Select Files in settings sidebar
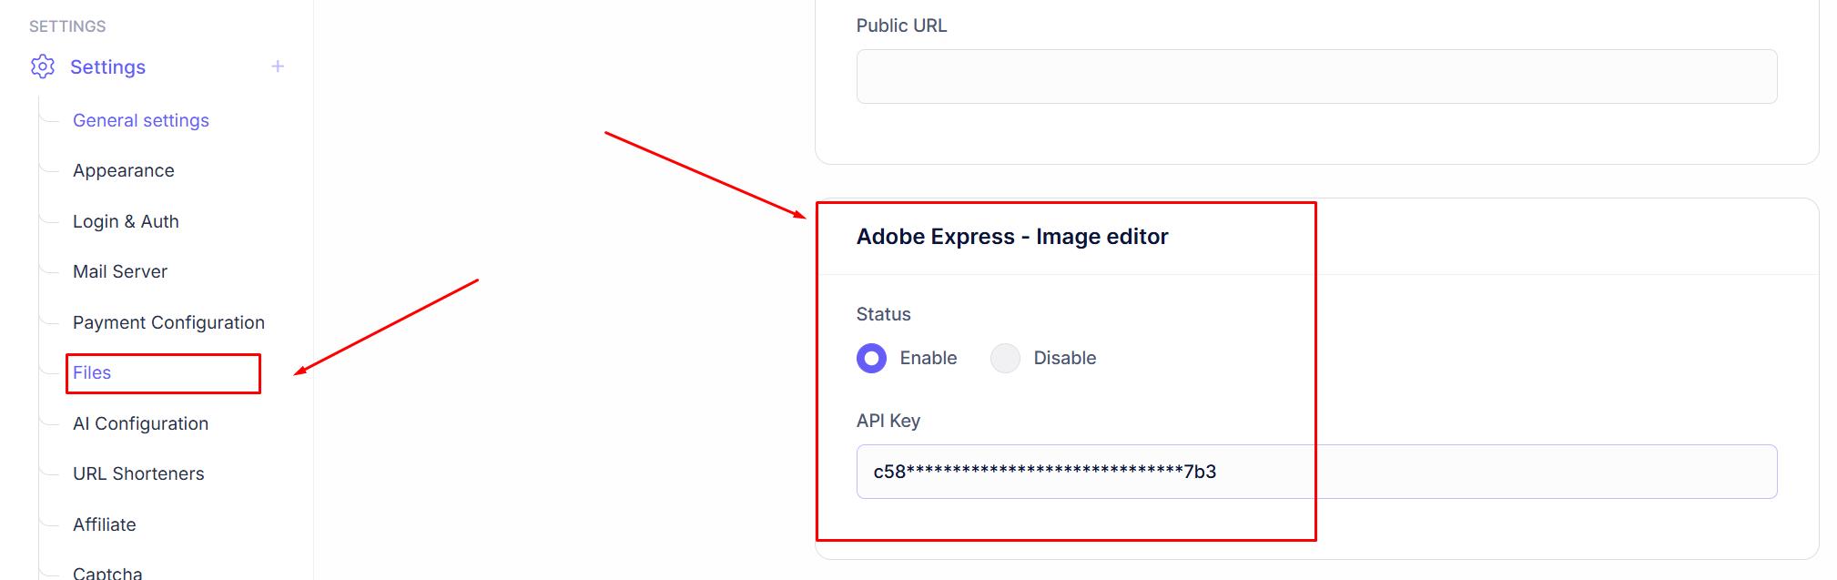 (92, 372)
